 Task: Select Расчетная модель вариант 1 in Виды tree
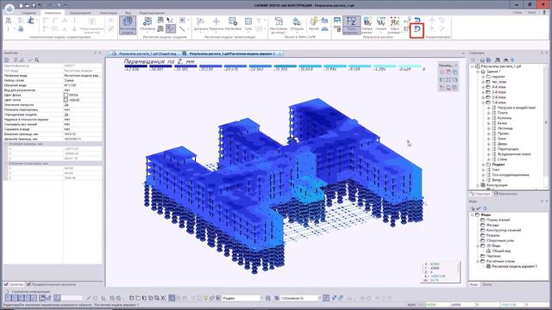point(514,266)
